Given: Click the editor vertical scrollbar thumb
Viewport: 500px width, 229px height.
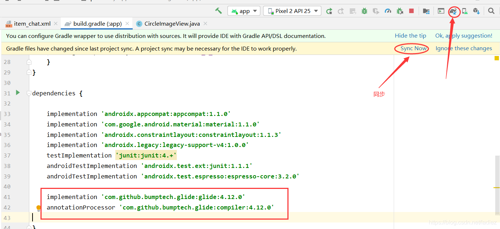Looking at the screenshot, I should [x=498, y=185].
